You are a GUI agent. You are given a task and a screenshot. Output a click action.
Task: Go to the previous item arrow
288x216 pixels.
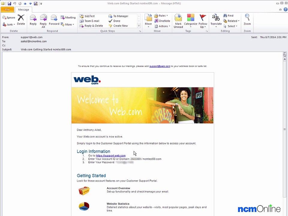point(25,3)
